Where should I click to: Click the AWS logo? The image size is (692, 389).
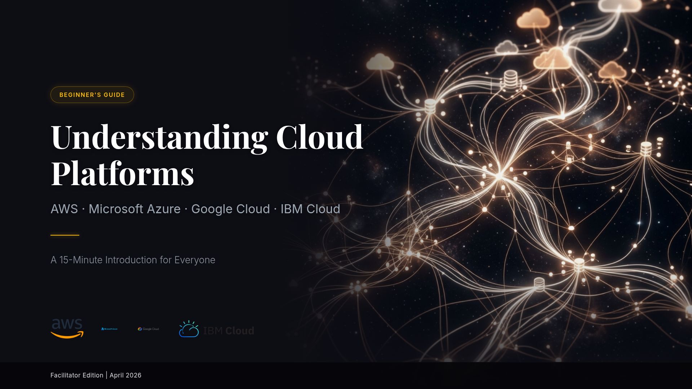point(67,328)
